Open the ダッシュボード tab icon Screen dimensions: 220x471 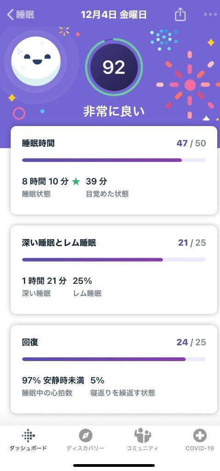click(x=28, y=435)
